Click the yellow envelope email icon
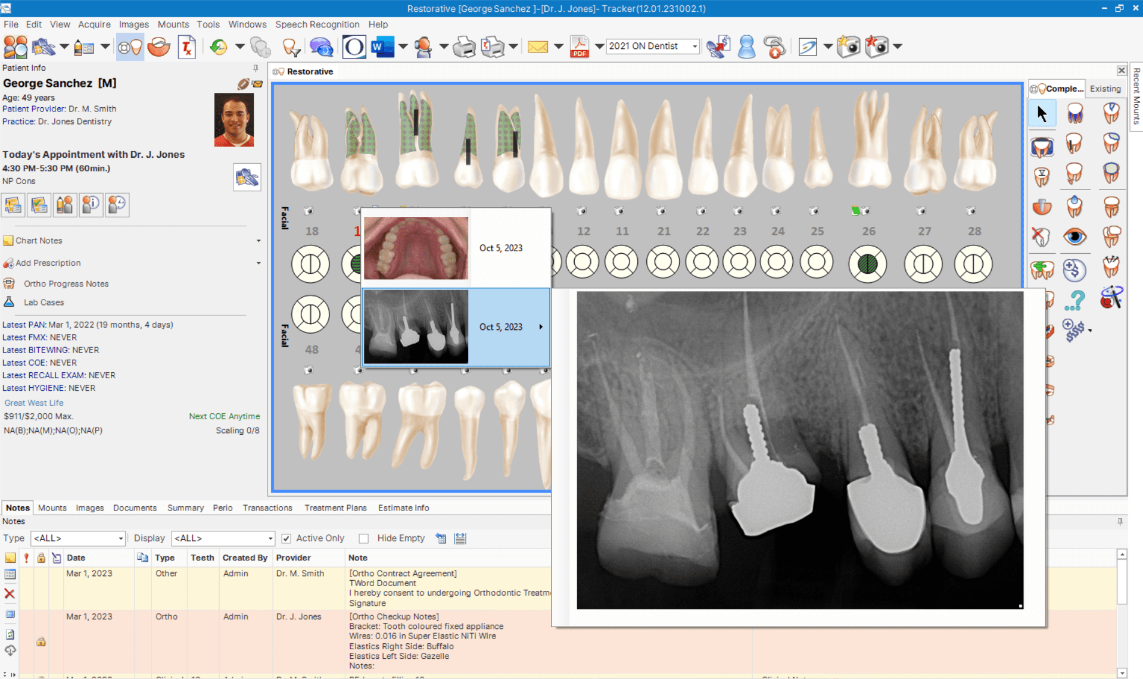This screenshot has height=679, width=1143. pos(537,46)
